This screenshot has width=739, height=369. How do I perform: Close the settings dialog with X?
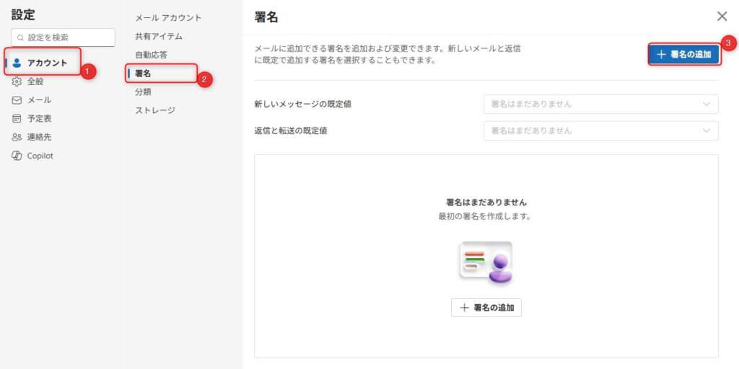(722, 17)
